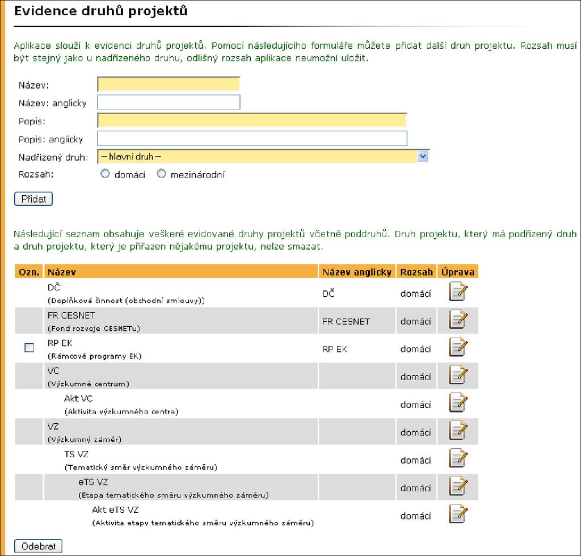Edit the VZ row entry
The width and height of the screenshot is (581, 556).
(458, 431)
